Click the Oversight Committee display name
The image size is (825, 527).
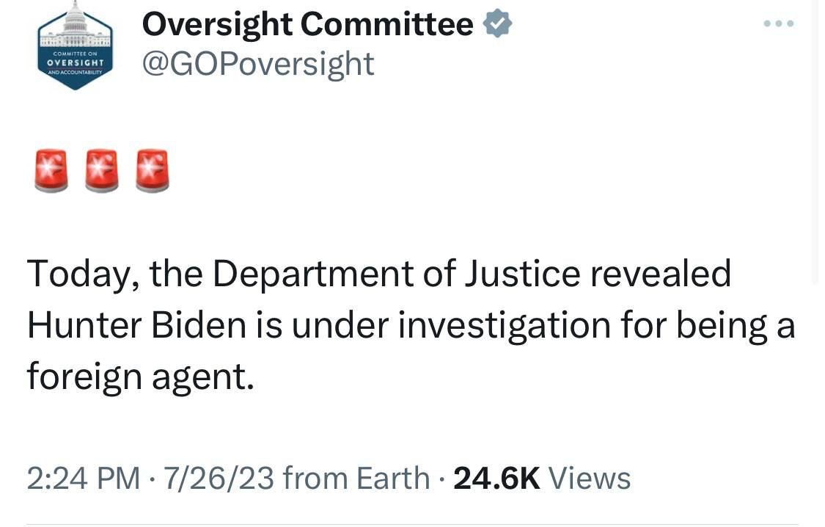pyautogui.click(x=307, y=25)
